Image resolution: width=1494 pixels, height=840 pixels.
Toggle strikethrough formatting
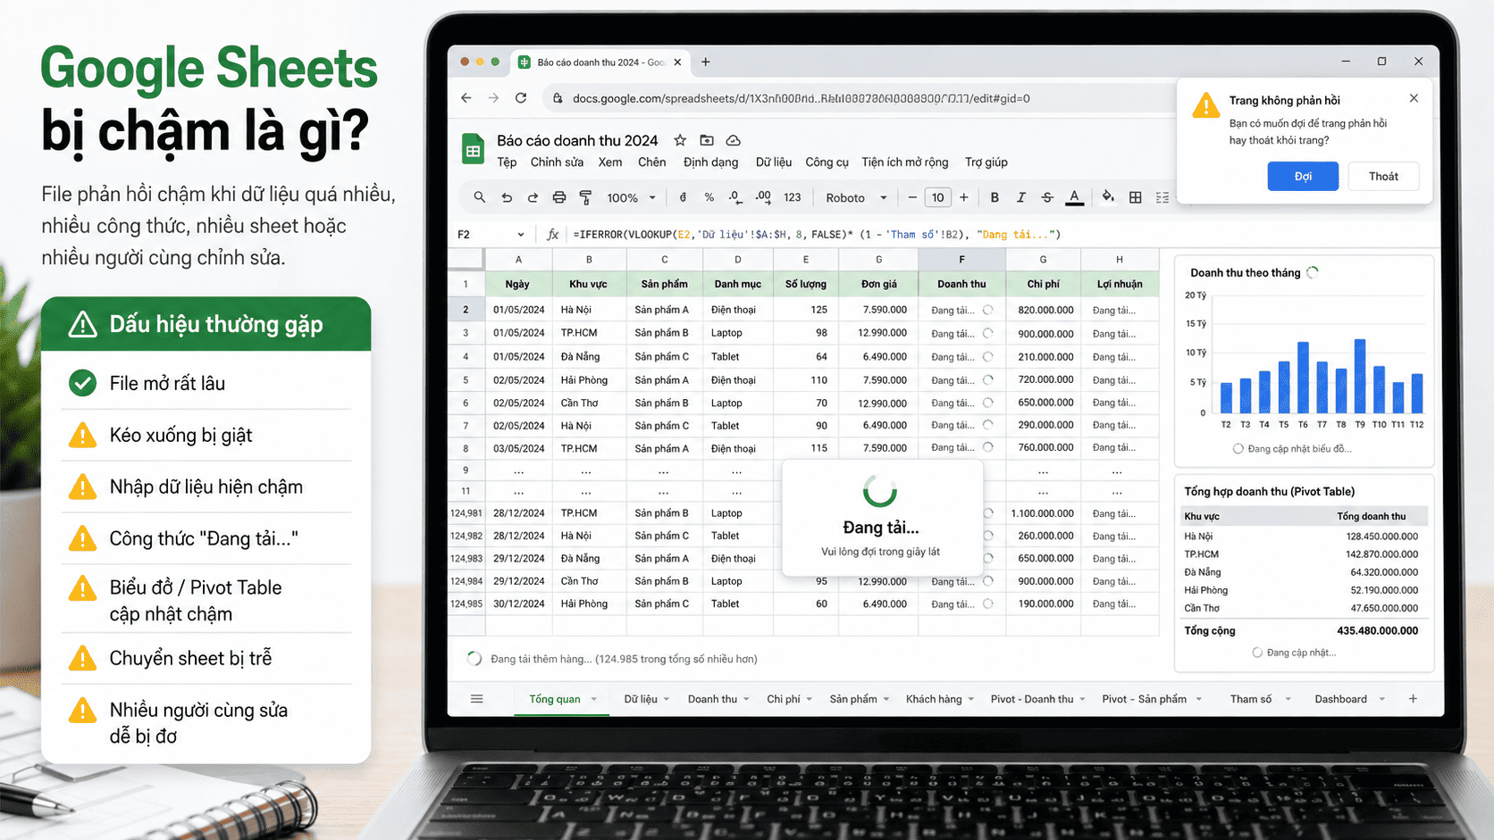pyautogui.click(x=1047, y=197)
